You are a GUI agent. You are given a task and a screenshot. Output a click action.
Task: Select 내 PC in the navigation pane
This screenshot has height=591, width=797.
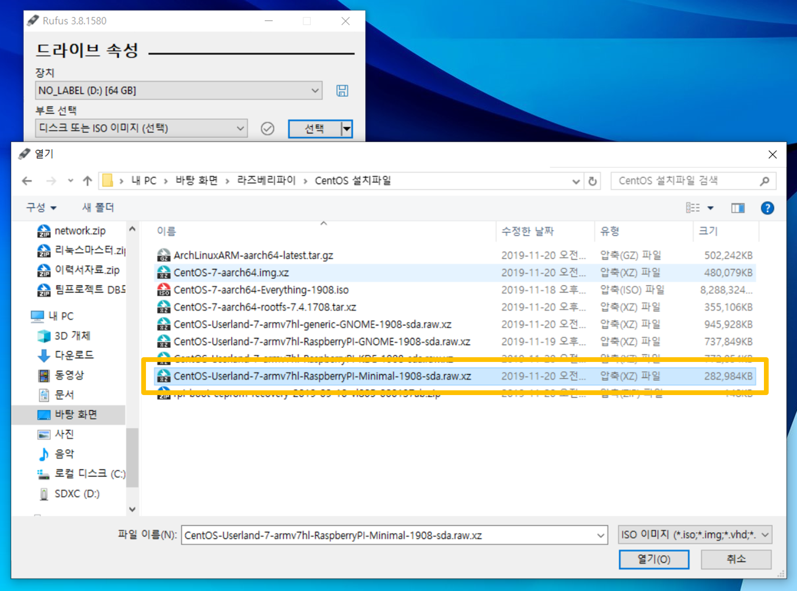(x=53, y=316)
